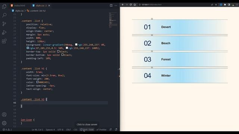Click the border-top black color swatch
The width and height of the screenshot is (239, 134).
[x=58, y=51]
